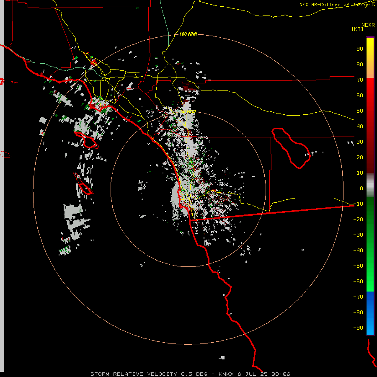The height and width of the screenshot is (377, 377).
Task: Click the -50 value on the velocity scale
Action: (358, 266)
